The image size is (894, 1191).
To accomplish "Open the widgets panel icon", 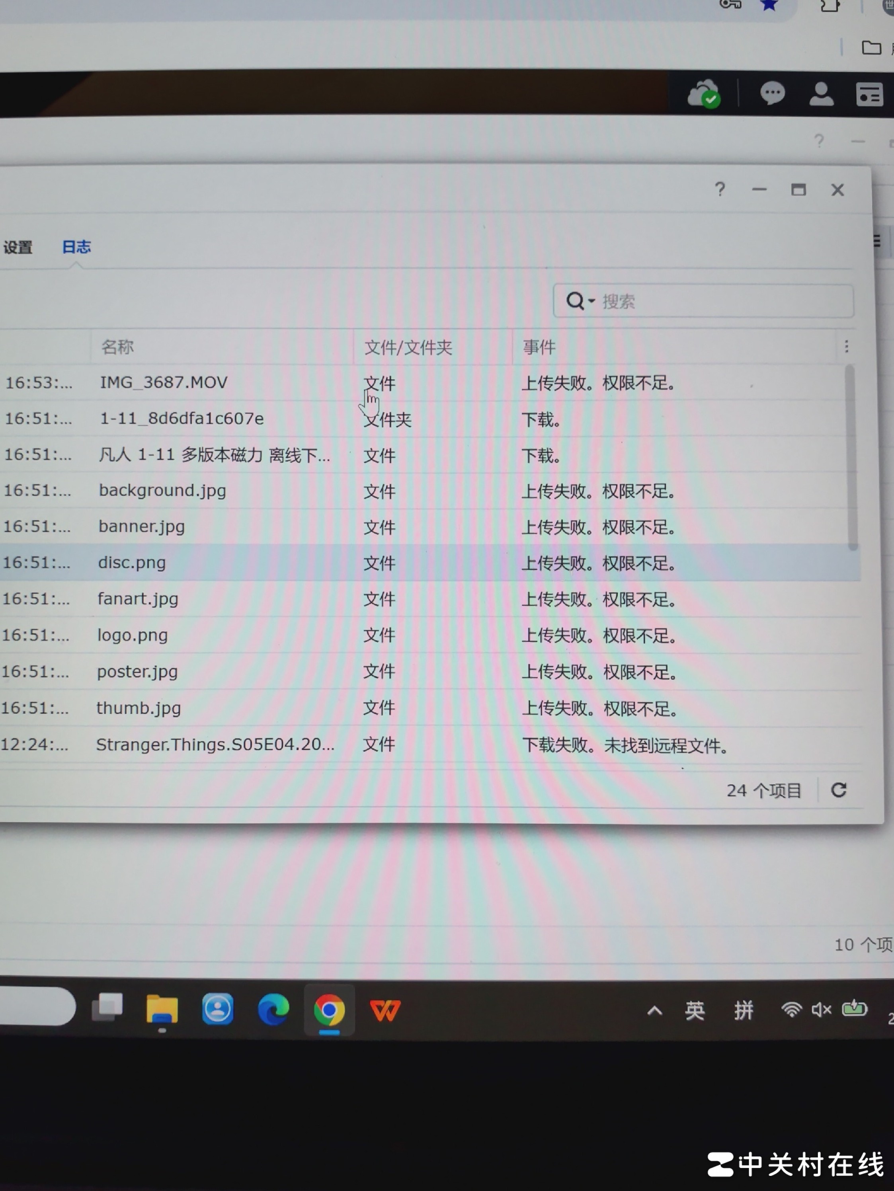I will coord(869,95).
